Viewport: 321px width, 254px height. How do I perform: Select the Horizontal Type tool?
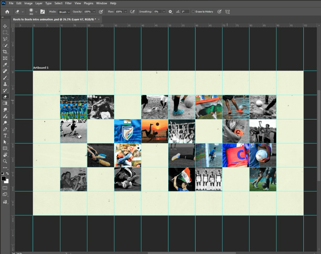[5, 135]
